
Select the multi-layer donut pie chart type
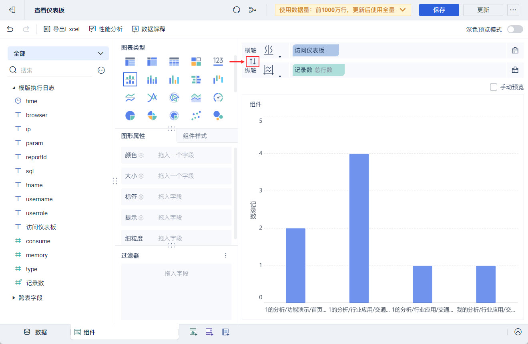(x=174, y=116)
